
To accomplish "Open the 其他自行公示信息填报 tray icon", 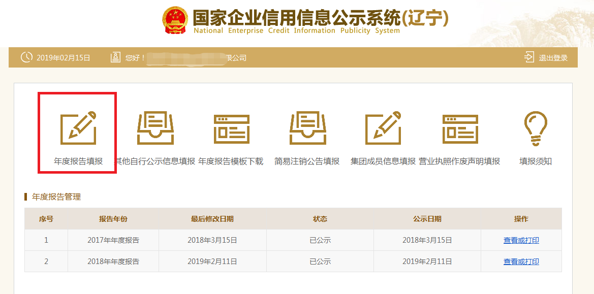I will (155, 128).
